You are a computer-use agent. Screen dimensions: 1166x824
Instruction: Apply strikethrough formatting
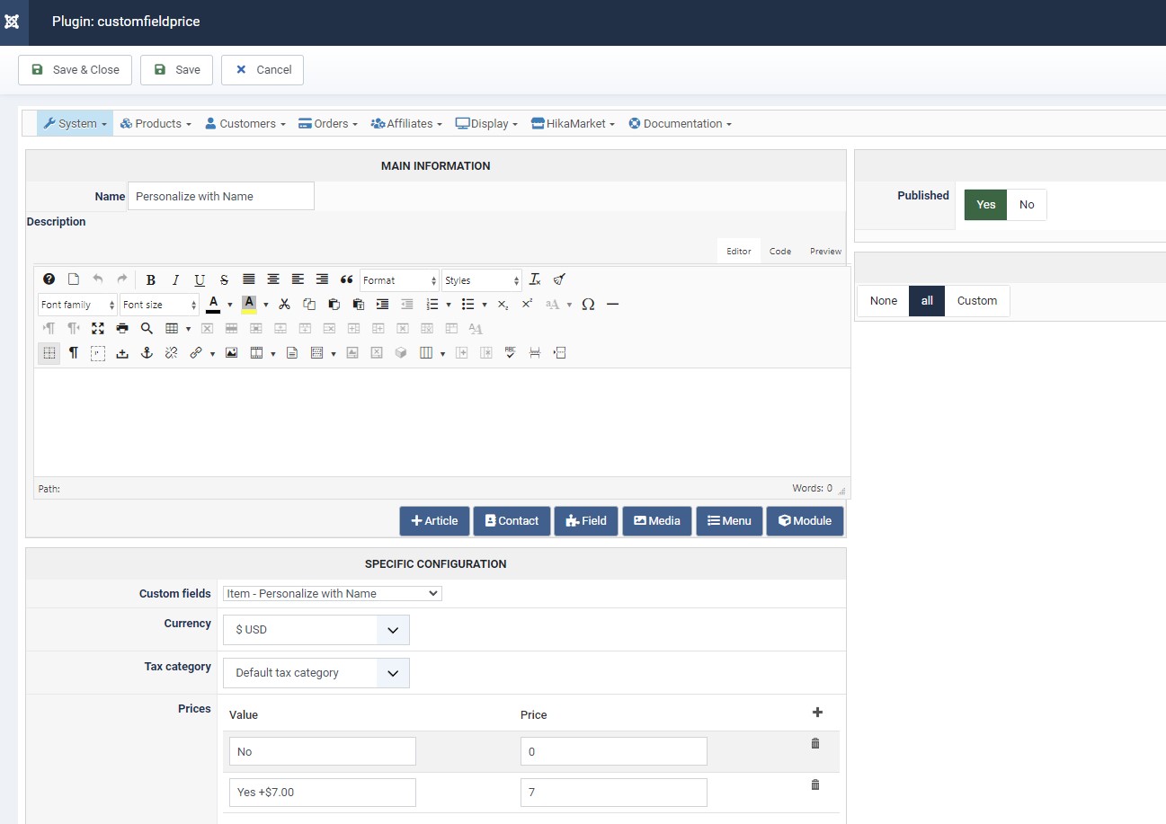pyautogui.click(x=224, y=279)
